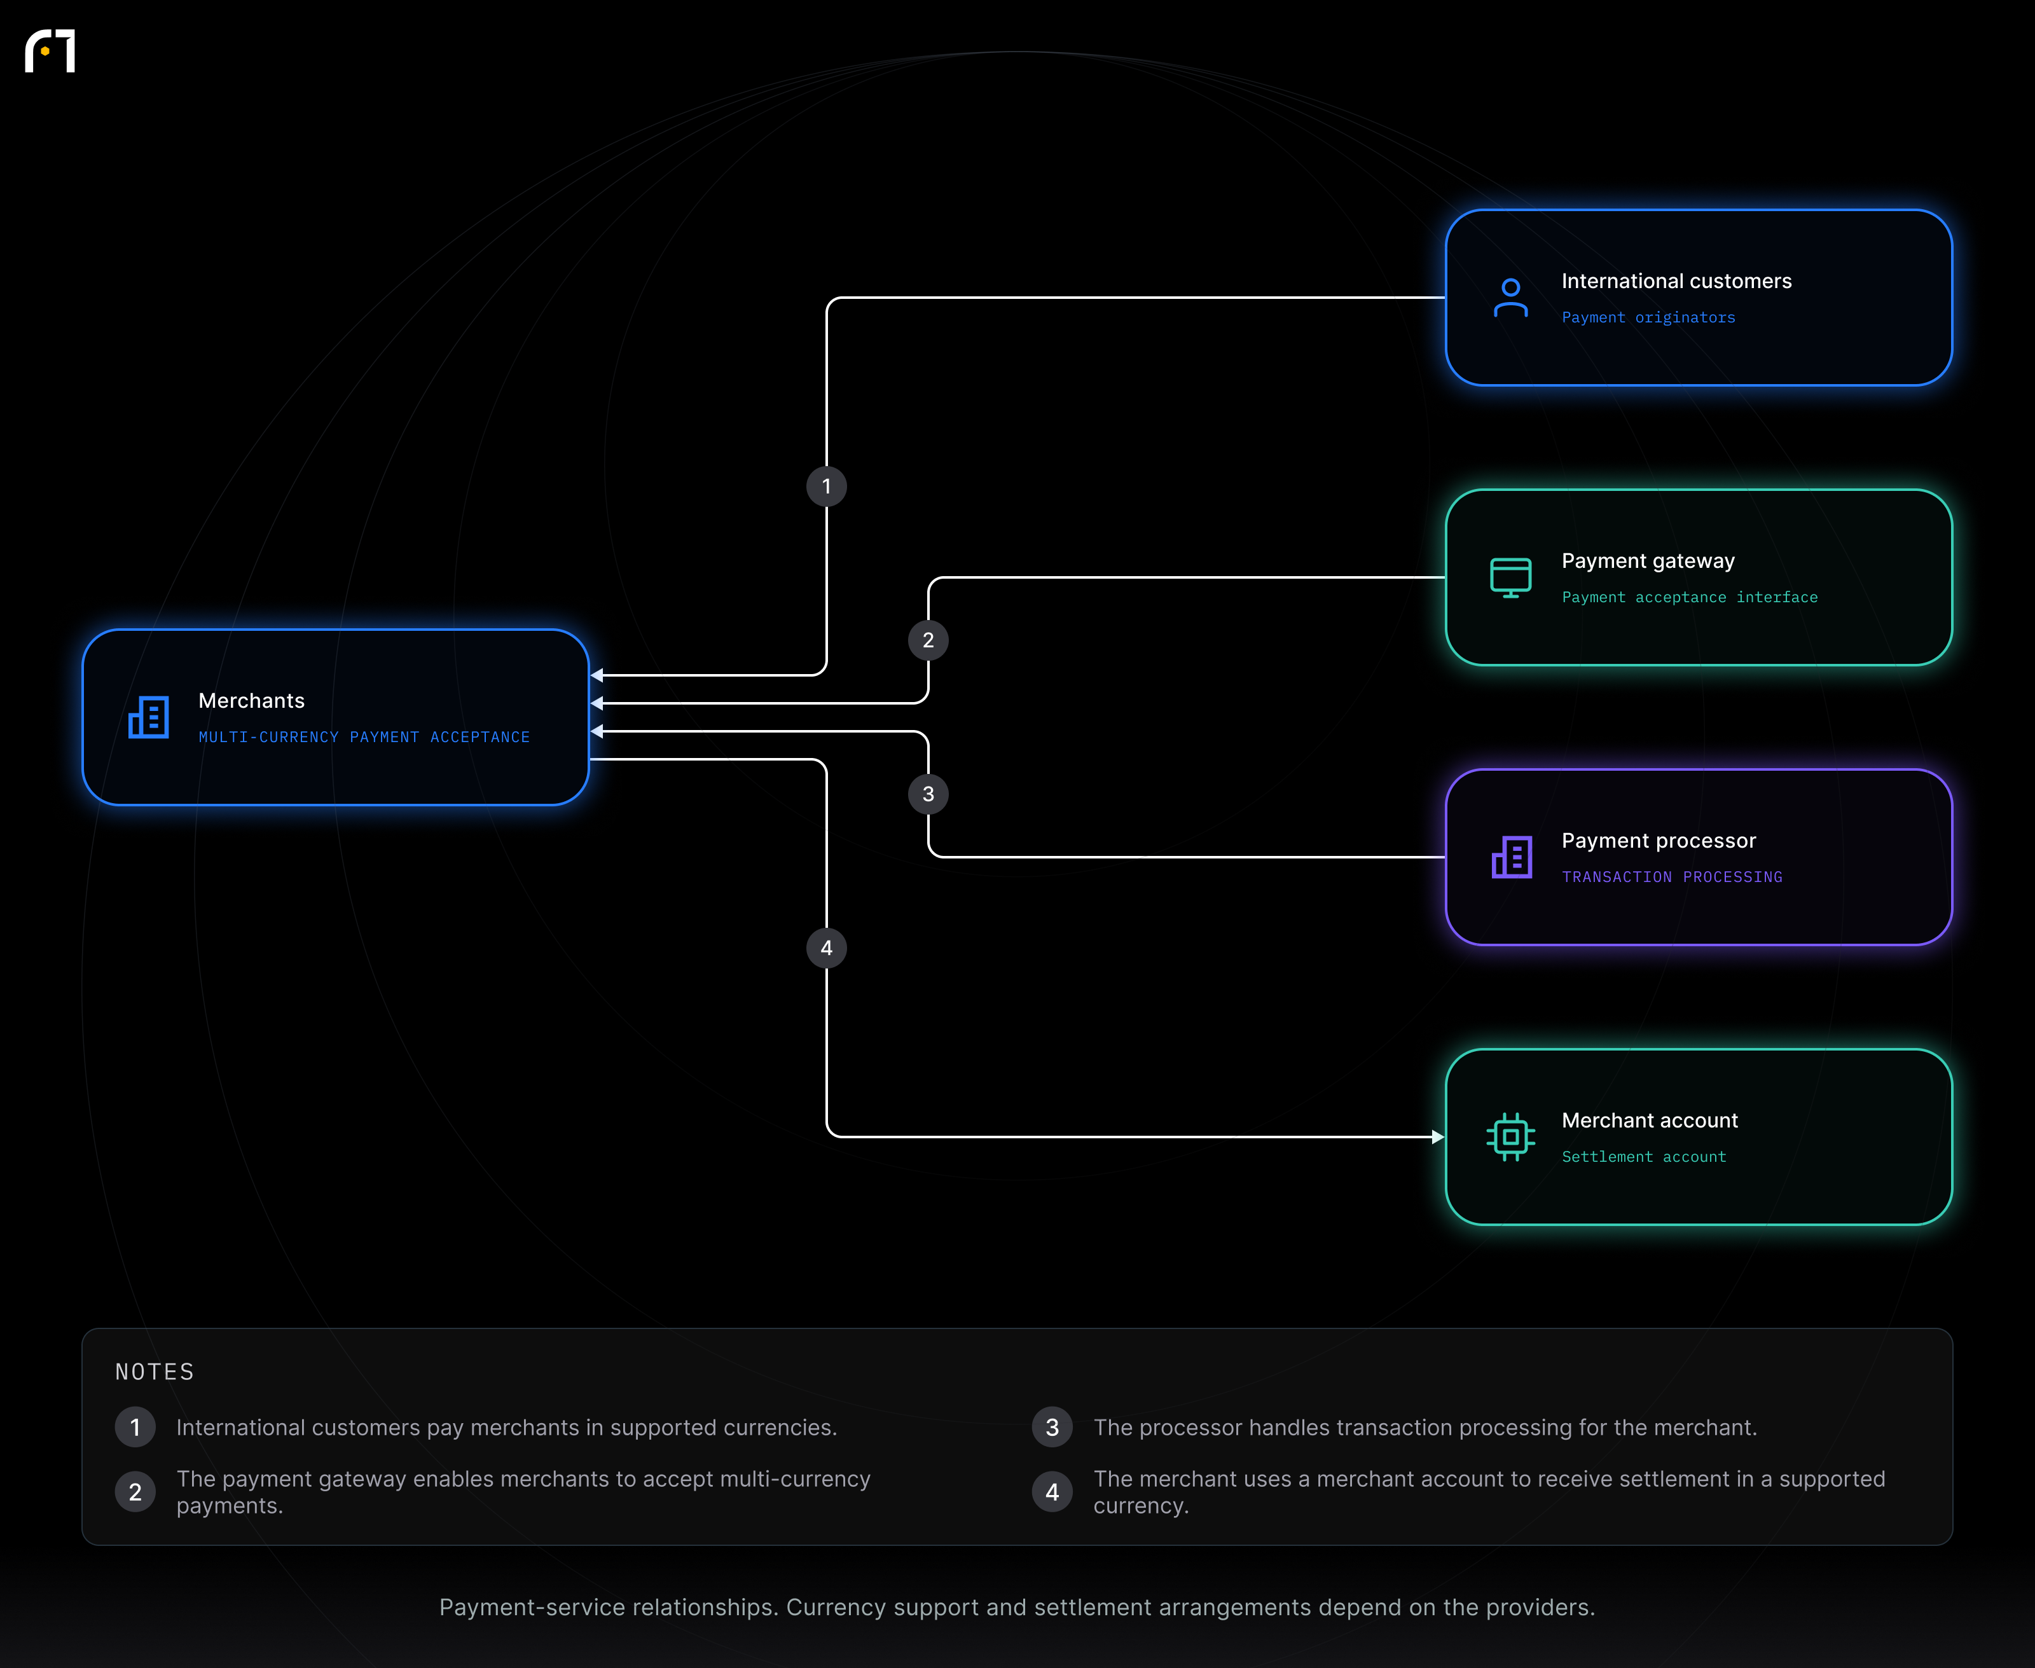
Task: Select the "MULTI-CURRENCY PAYMENT ACCEPTANCE" subtitle
Action: [x=364, y=737]
